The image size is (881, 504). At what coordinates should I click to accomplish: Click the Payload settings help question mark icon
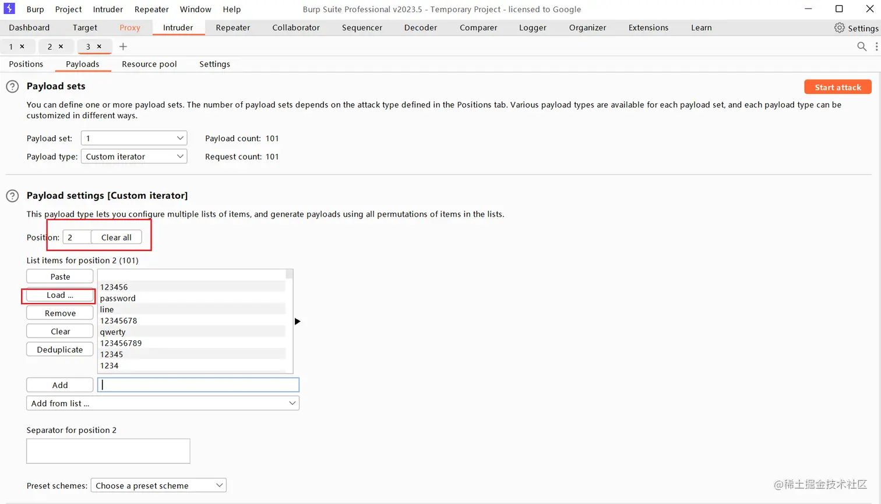(x=12, y=196)
